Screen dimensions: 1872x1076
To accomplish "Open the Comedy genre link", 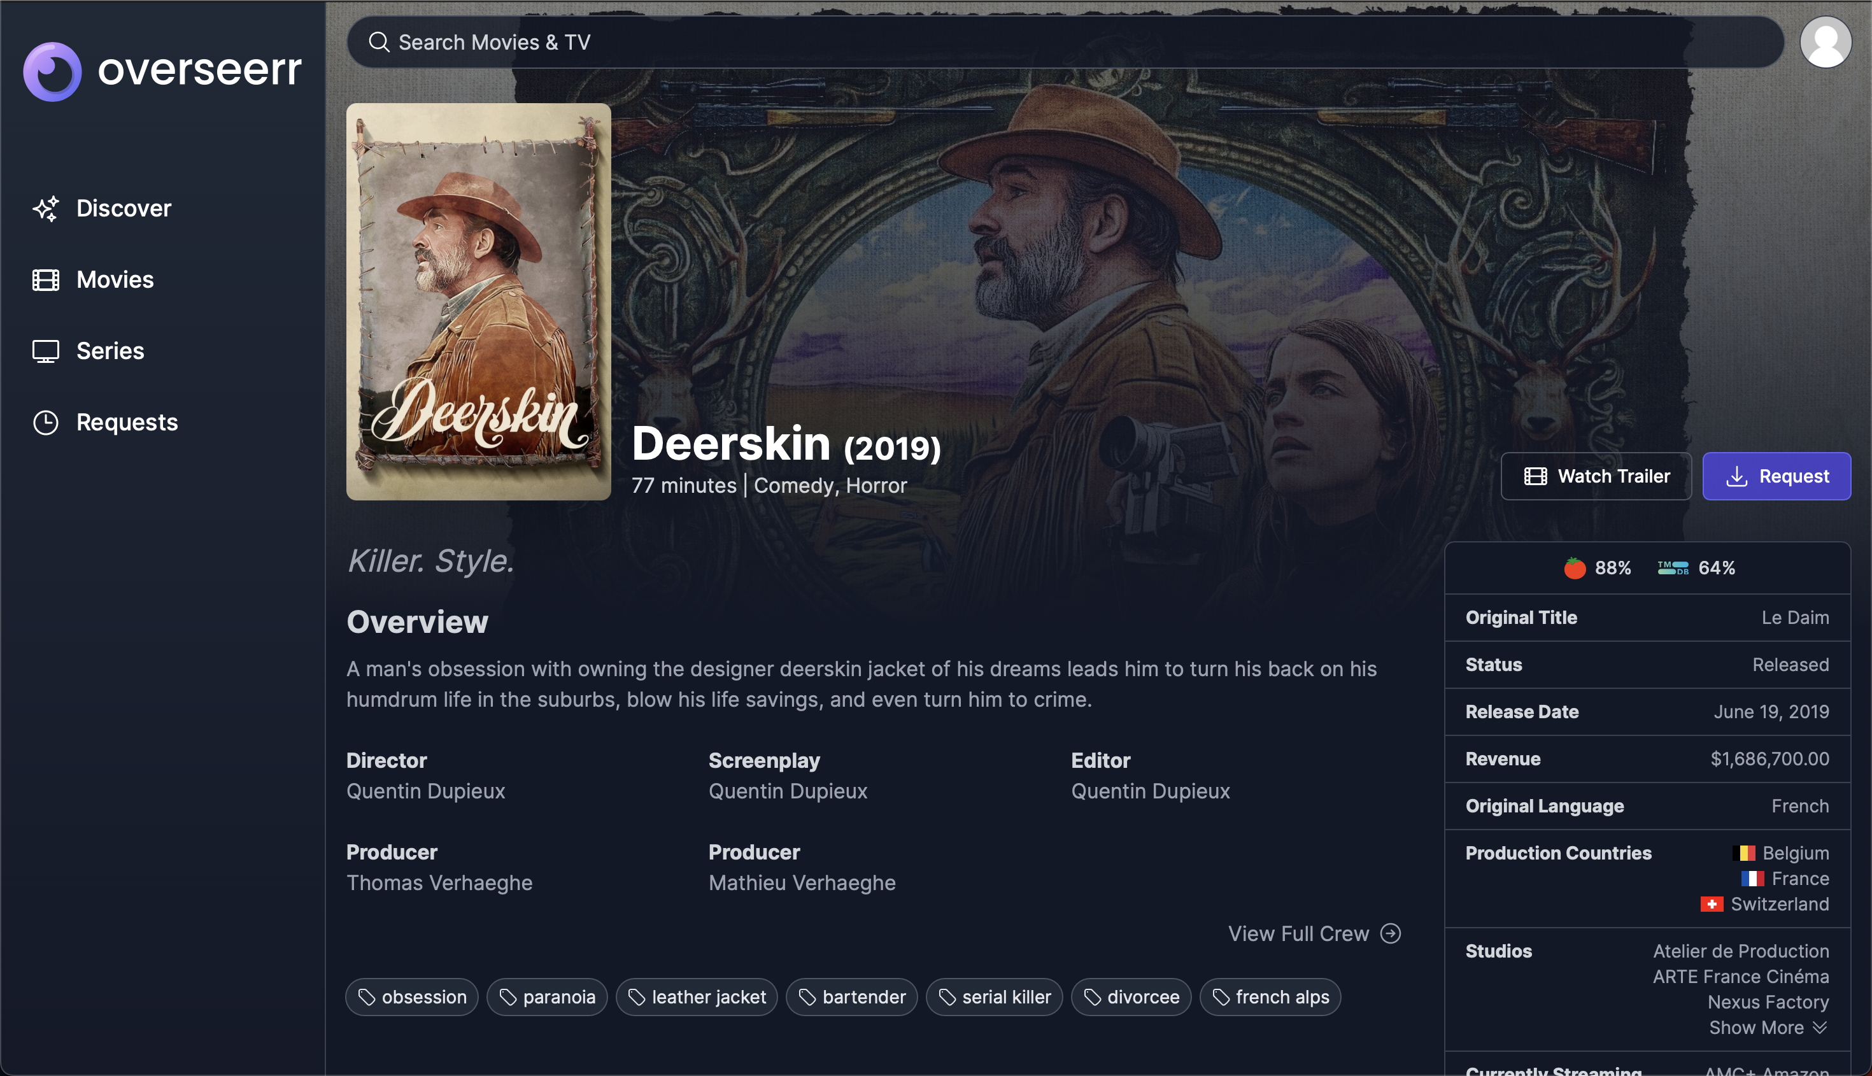I will 795,486.
